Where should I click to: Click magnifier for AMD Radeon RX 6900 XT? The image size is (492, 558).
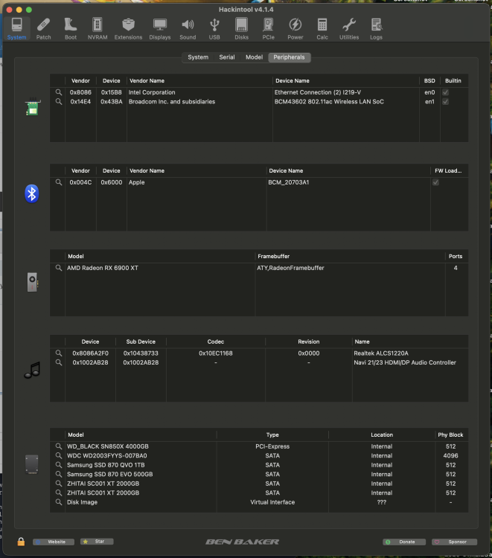point(59,268)
